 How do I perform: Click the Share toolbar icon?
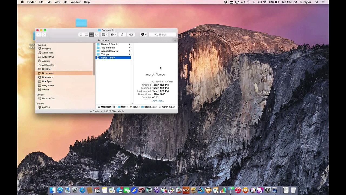(122, 35)
